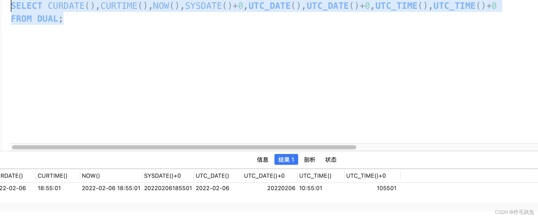
Task: Switch to the 结果 1 tab
Action: click(x=286, y=160)
